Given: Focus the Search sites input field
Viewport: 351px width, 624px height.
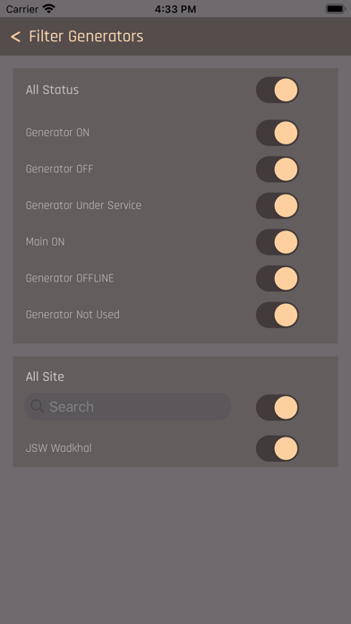Looking at the screenshot, I should (128, 407).
